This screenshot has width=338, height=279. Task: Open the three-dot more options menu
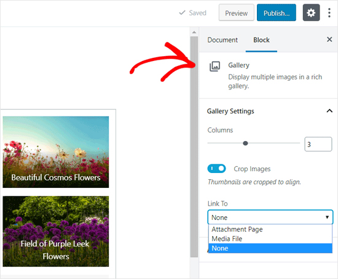[329, 13]
